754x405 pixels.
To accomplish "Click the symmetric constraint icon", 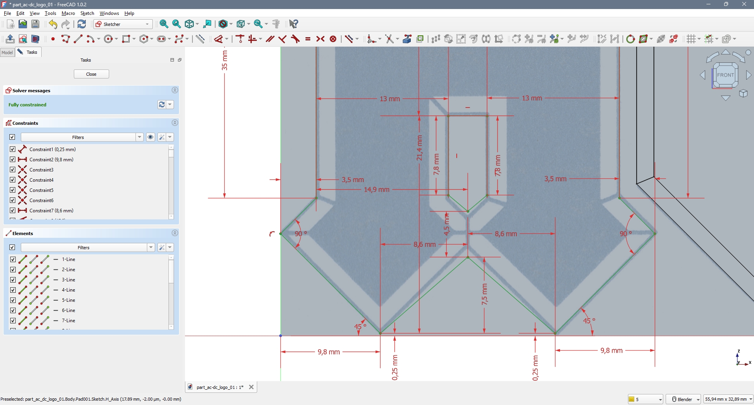I will pos(320,39).
